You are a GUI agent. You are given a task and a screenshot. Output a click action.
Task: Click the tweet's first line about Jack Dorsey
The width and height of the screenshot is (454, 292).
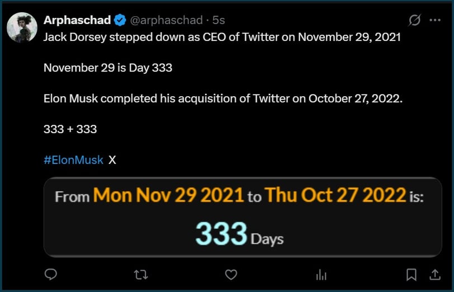(222, 37)
